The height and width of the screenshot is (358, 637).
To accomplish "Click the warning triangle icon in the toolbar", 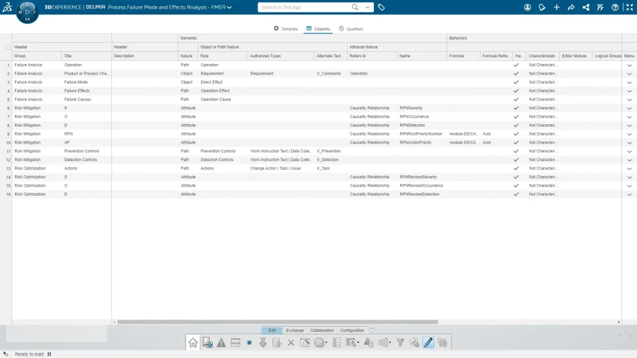I will (221, 342).
